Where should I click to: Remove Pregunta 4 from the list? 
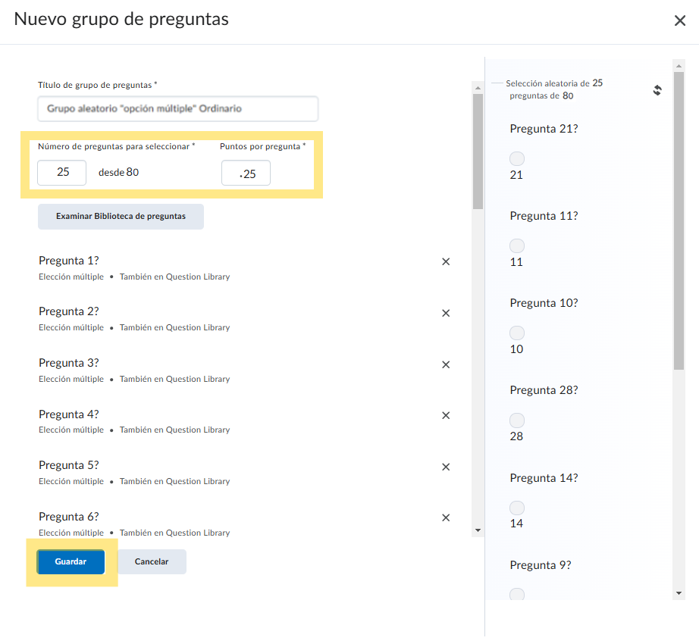[x=446, y=415]
